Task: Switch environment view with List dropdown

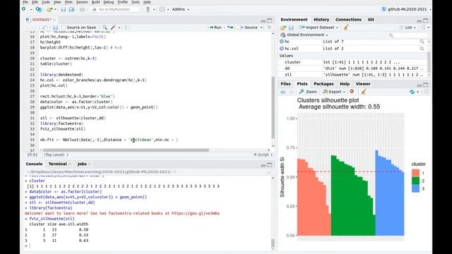Action: coord(408,28)
